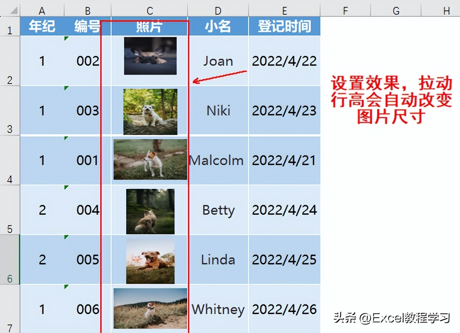The height and width of the screenshot is (333, 460).
Task: Click the name cell Malcolm
Action: coord(218,160)
